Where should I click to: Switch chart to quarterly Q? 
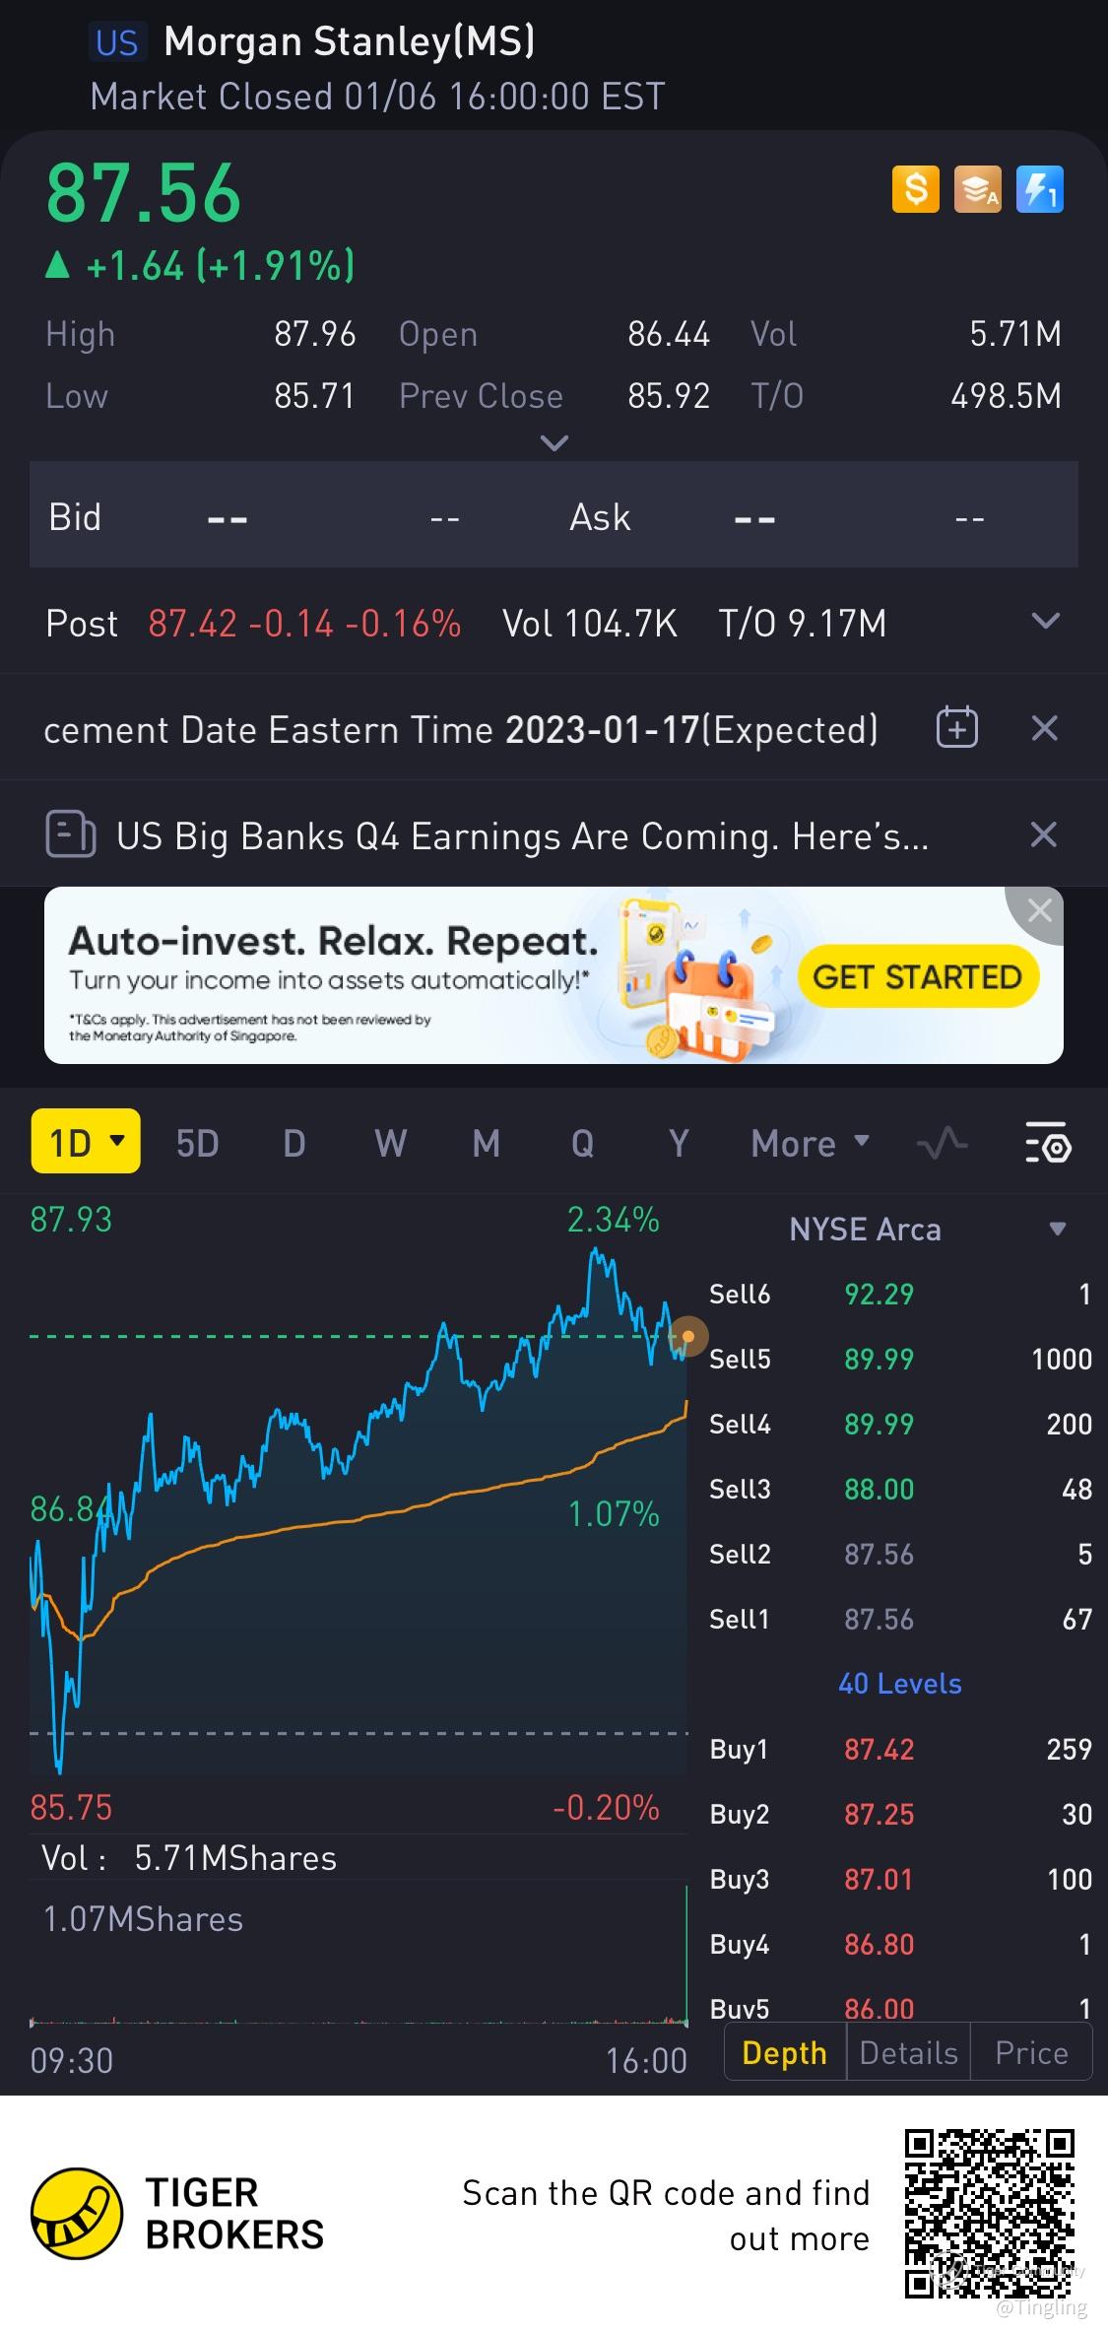(x=582, y=1143)
